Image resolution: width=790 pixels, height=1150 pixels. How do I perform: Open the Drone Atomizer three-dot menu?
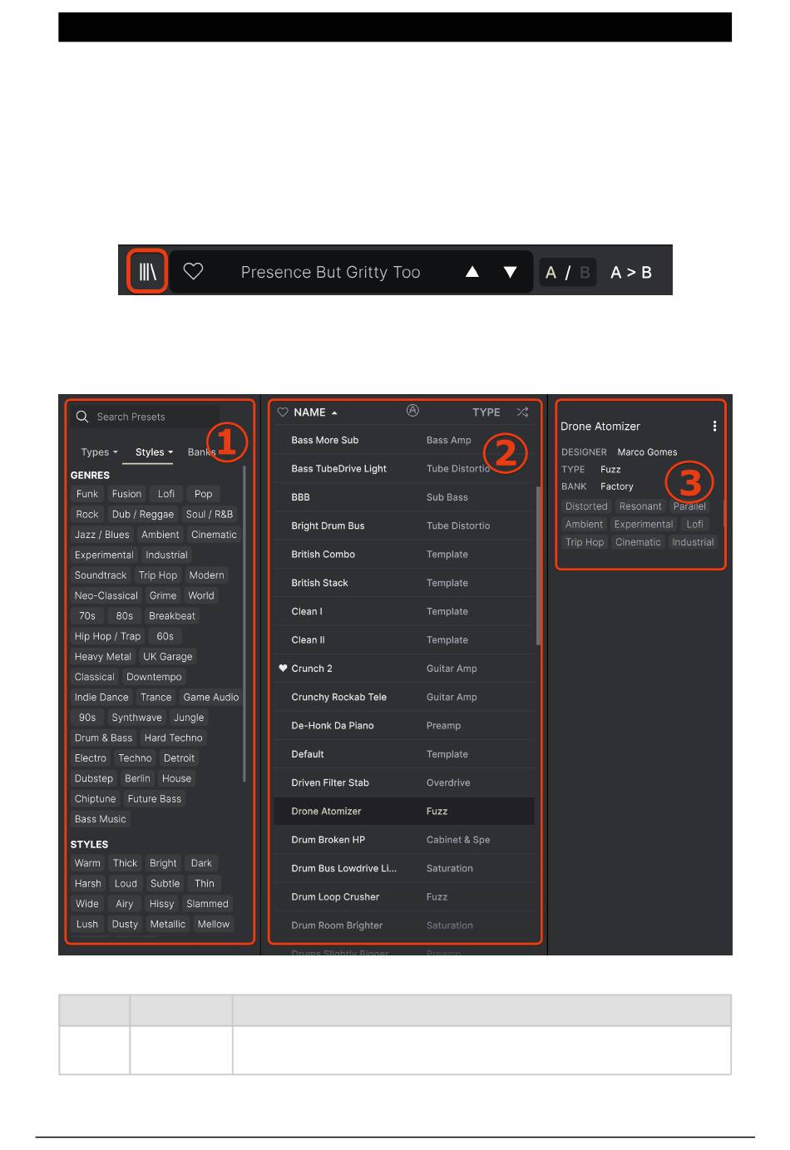[714, 426]
